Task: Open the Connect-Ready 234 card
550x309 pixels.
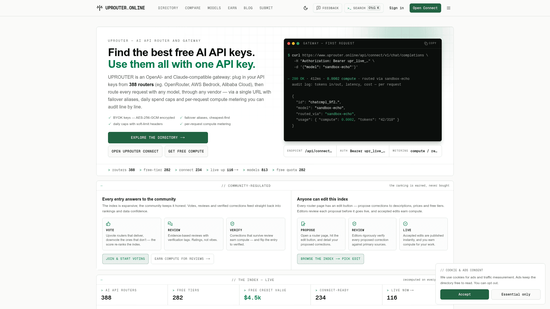Action: click(346, 295)
